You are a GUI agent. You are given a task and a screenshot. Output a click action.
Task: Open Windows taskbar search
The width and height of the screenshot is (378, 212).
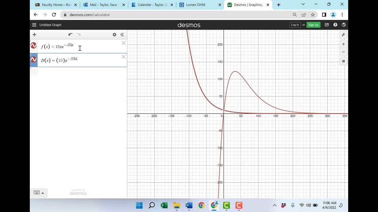pos(151,205)
